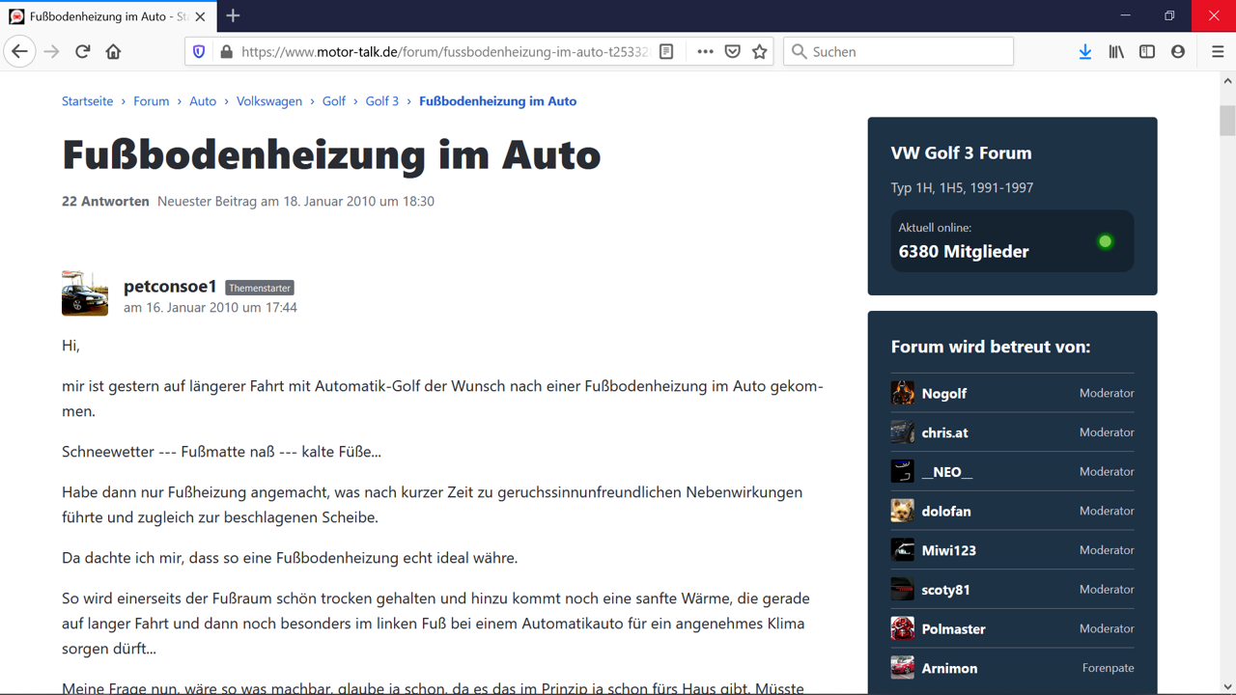Click the Suchen search box
This screenshot has width=1236, height=695.
click(898, 51)
